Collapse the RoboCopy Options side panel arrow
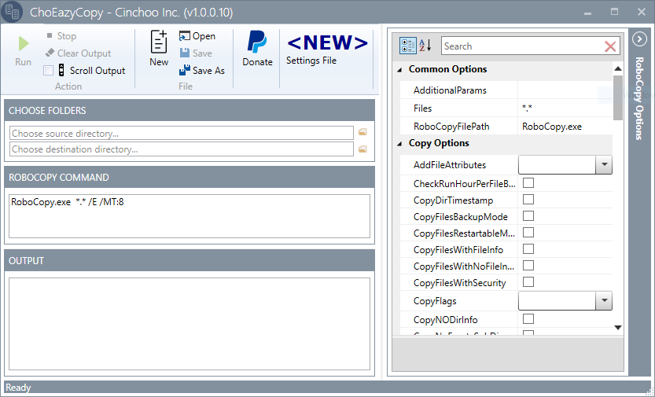The image size is (655, 397). [x=639, y=39]
